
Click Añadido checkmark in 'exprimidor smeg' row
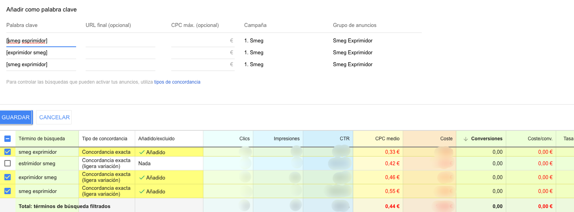[x=142, y=178]
